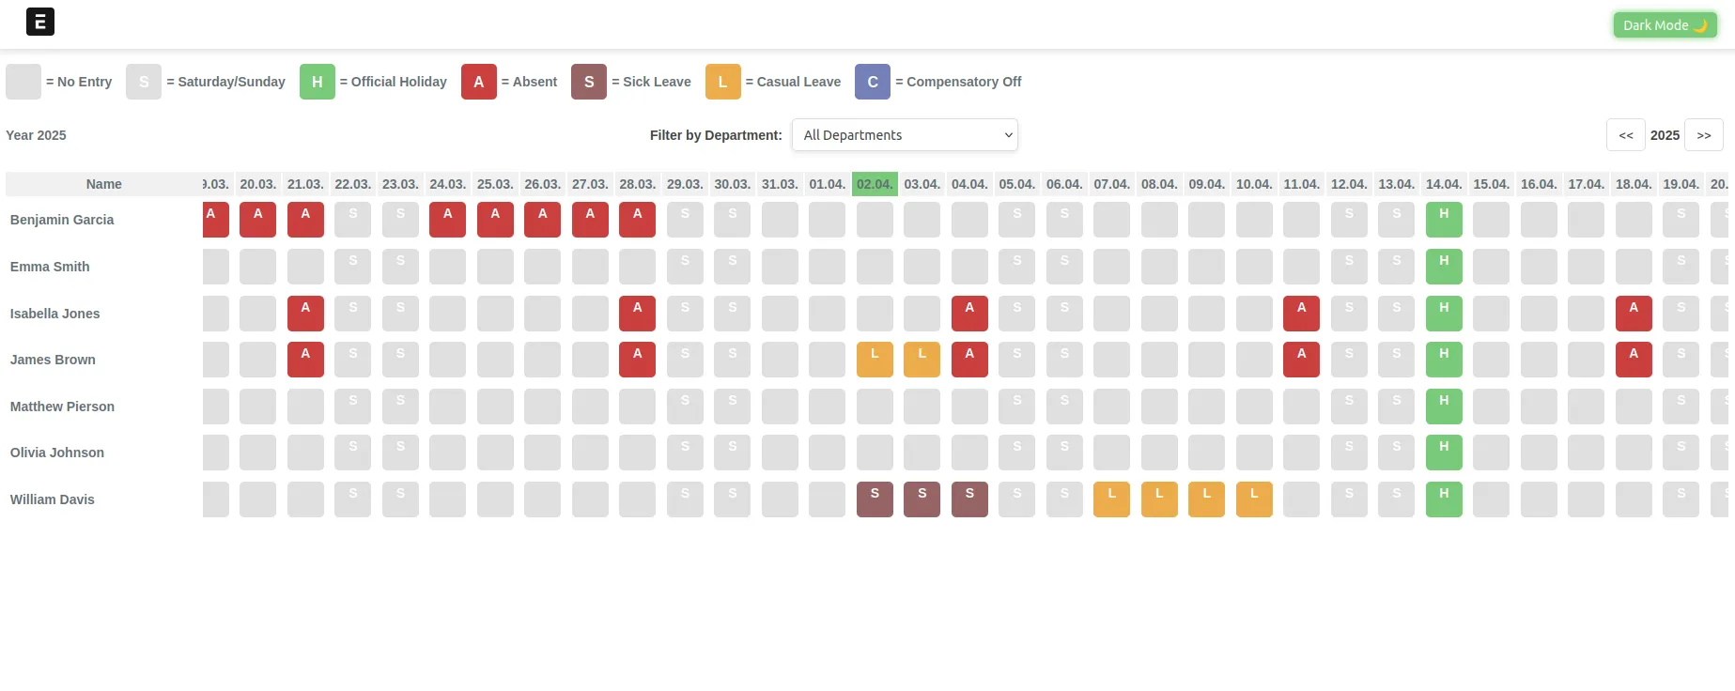Click Isabella Jones absent cell on 18.04.
1735x691 pixels.
point(1634,314)
